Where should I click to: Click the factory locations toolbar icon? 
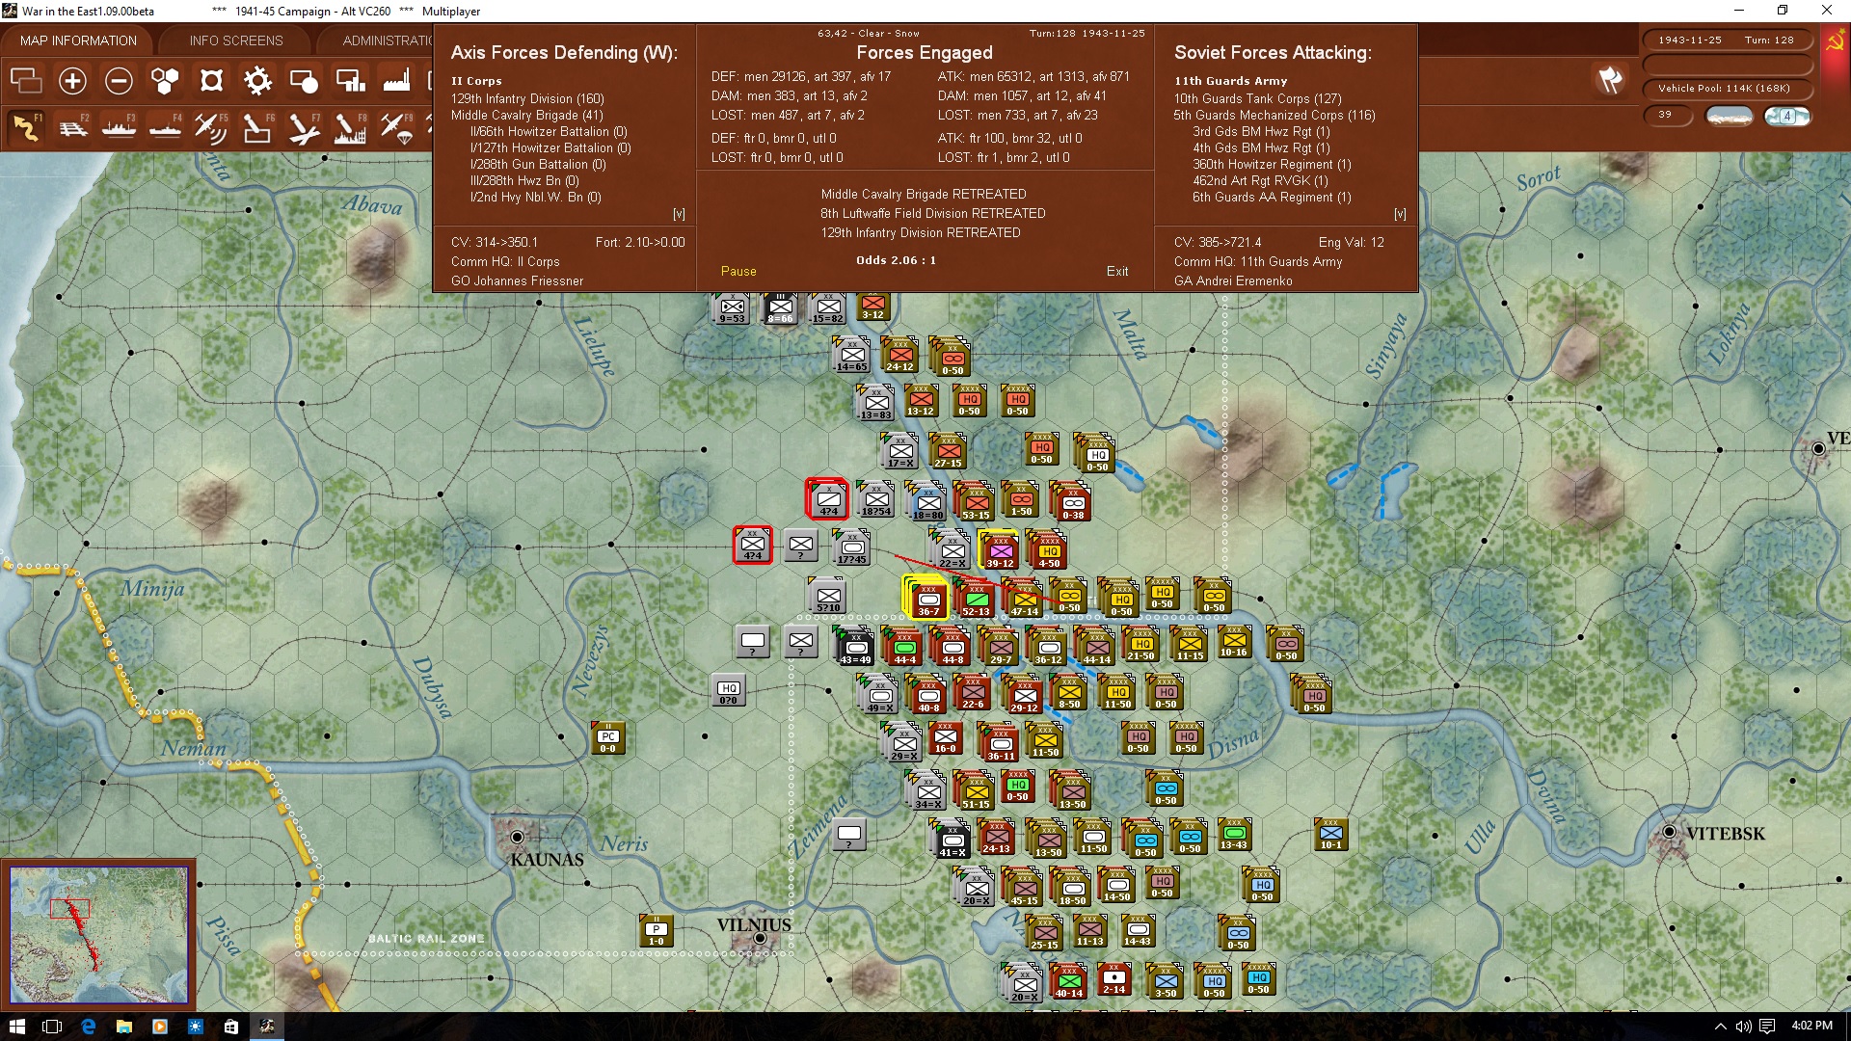[x=396, y=81]
